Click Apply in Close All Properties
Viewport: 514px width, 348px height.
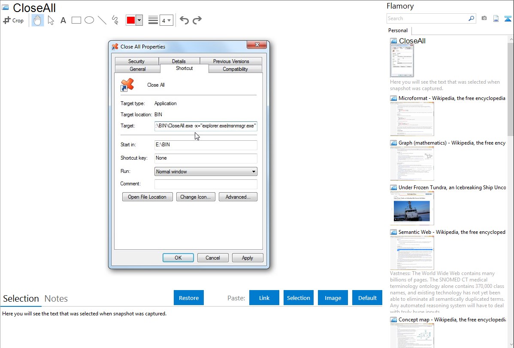click(248, 258)
